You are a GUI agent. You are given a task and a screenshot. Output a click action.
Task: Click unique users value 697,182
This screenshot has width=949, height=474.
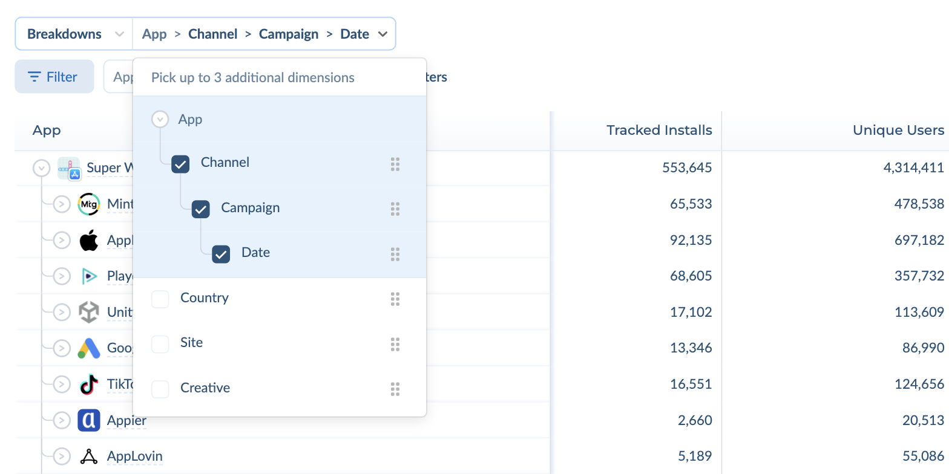[x=919, y=240]
